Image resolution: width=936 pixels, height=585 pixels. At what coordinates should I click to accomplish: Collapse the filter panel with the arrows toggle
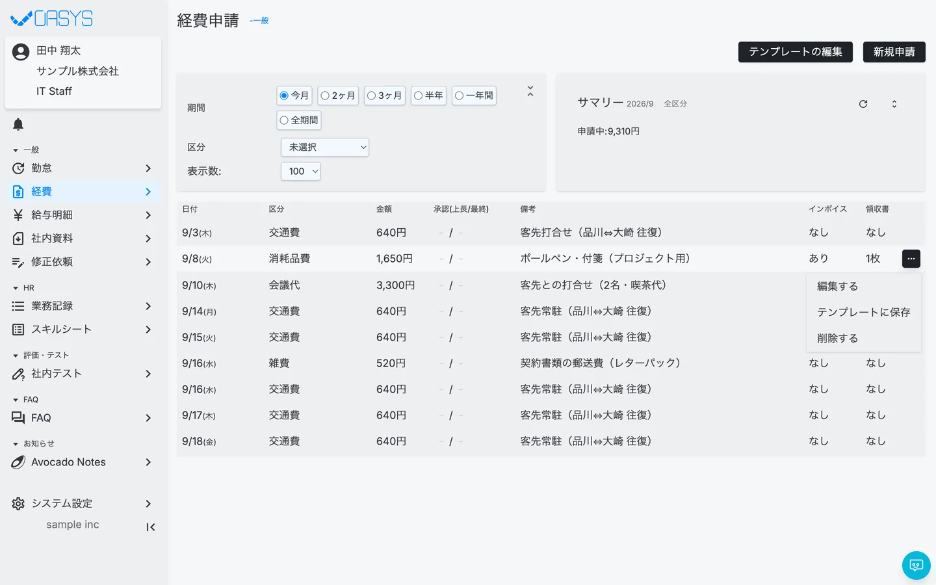tap(530, 92)
